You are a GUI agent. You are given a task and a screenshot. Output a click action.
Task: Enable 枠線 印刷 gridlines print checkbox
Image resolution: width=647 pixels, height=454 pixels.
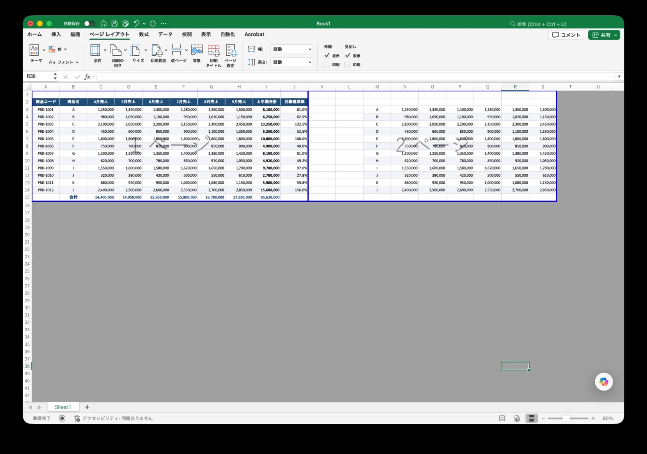click(327, 65)
